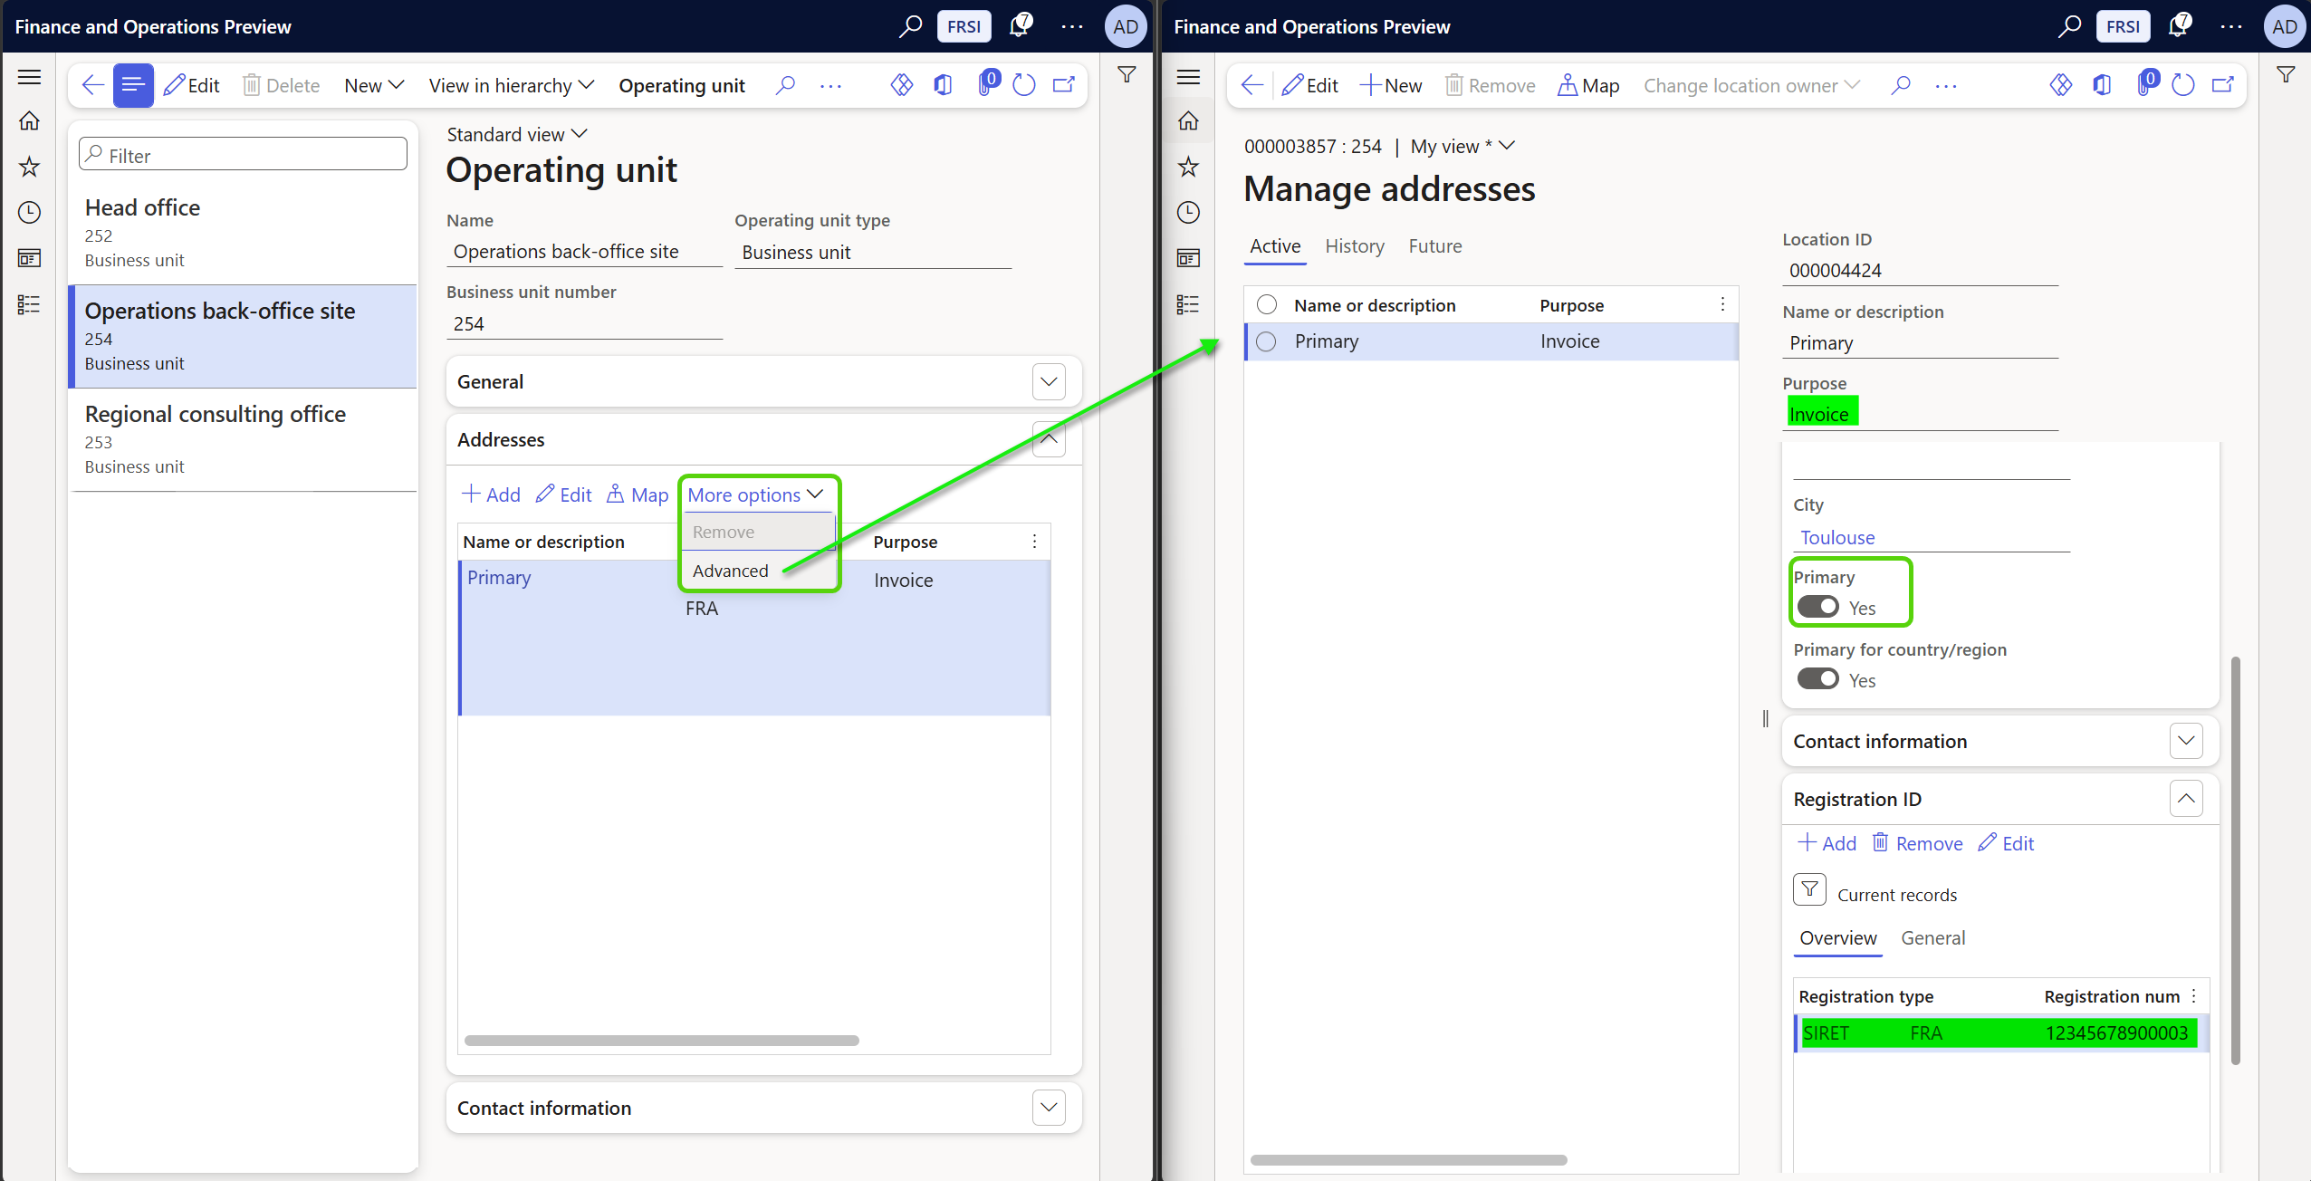Go to Home in left window sidebar

[29, 120]
